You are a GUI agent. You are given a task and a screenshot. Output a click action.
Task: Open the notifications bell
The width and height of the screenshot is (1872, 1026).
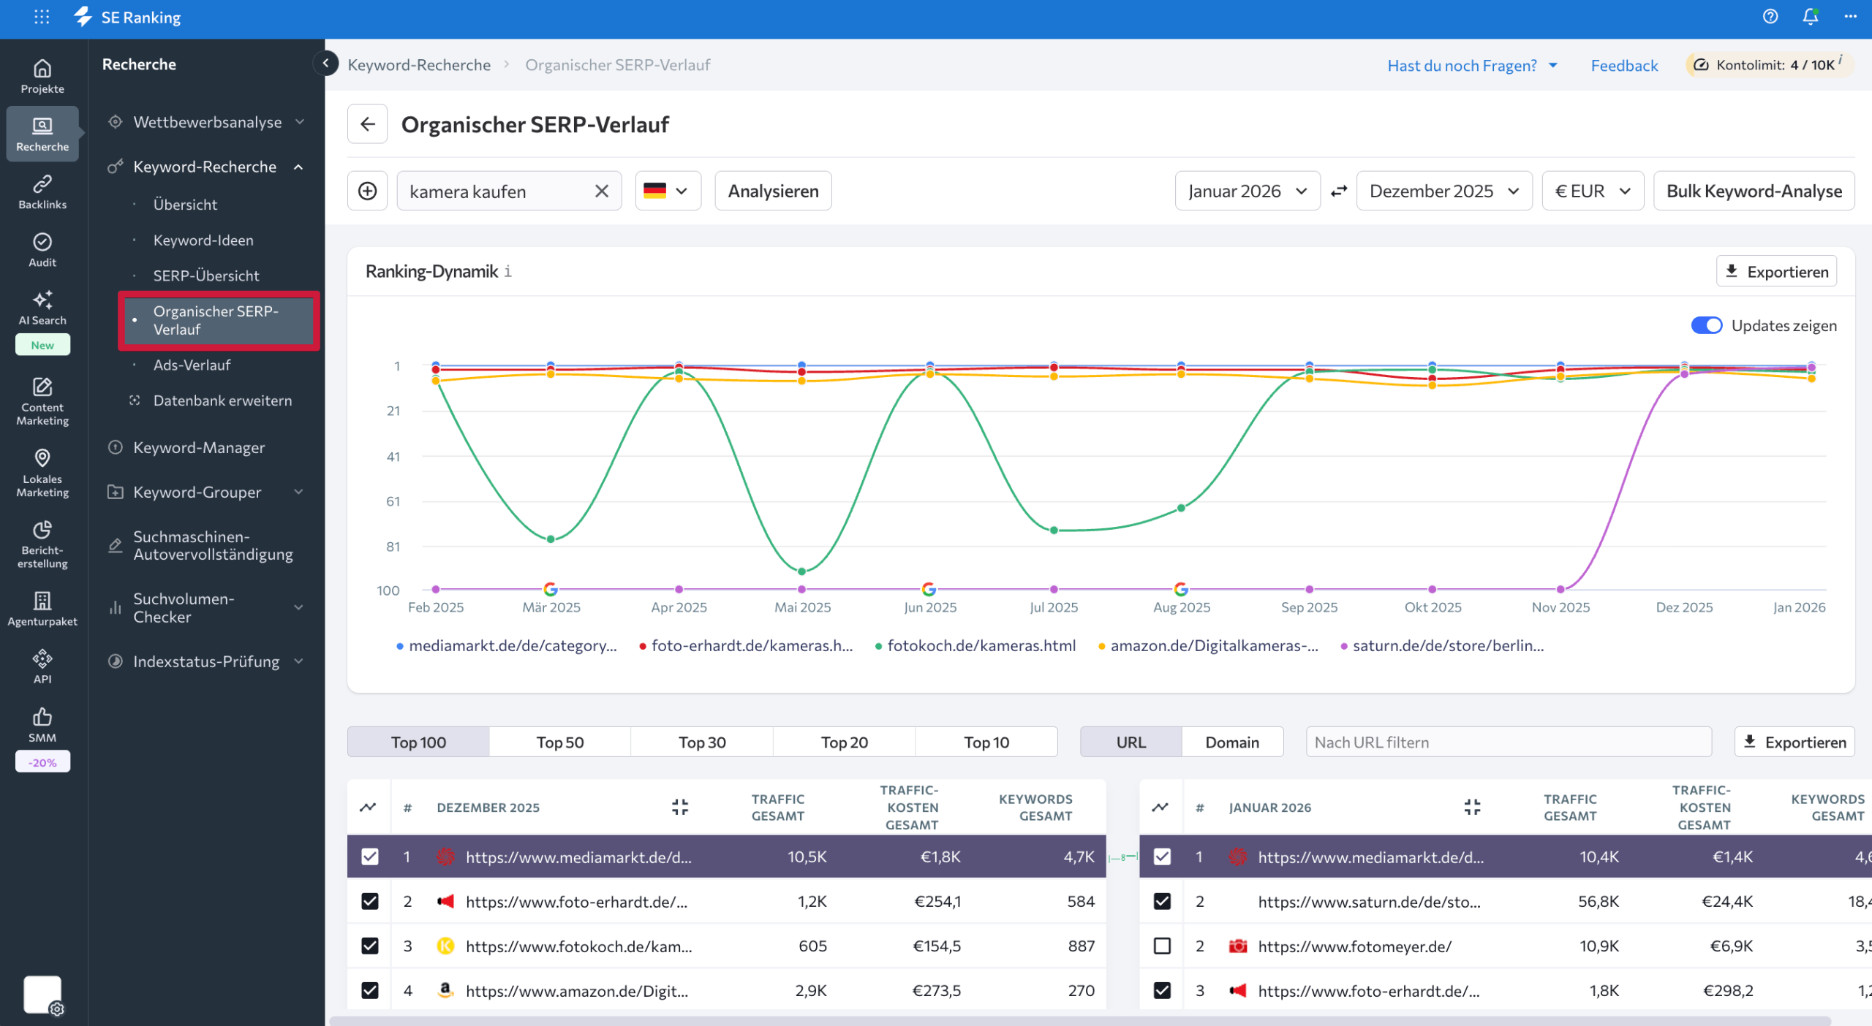1809,16
